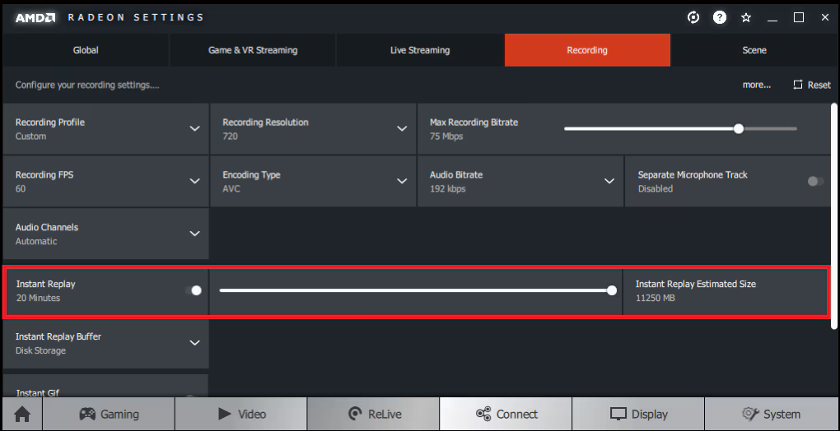Click the '20 Minutes' replay value
840x431 pixels.
coord(38,298)
